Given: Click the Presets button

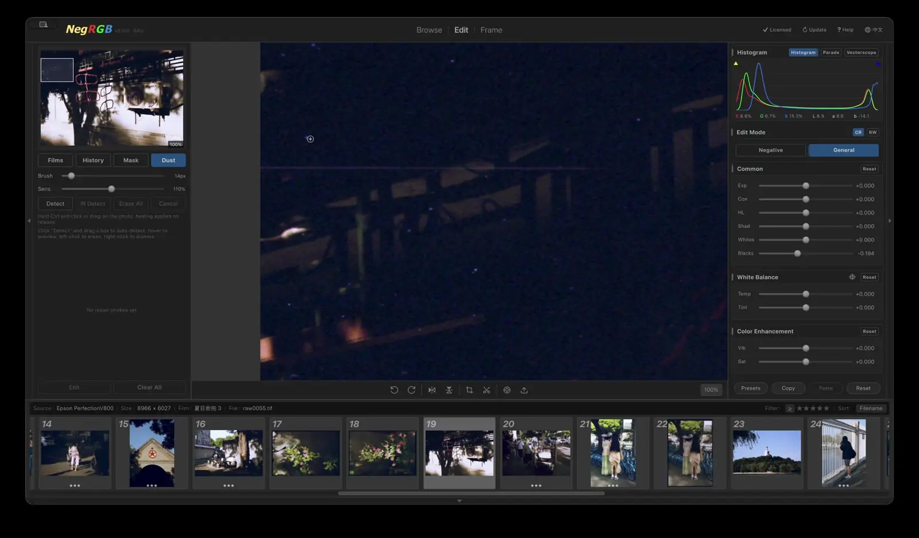Looking at the screenshot, I should pyautogui.click(x=751, y=388).
